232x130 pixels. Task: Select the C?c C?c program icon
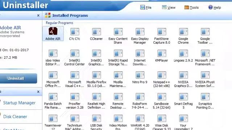75,31
